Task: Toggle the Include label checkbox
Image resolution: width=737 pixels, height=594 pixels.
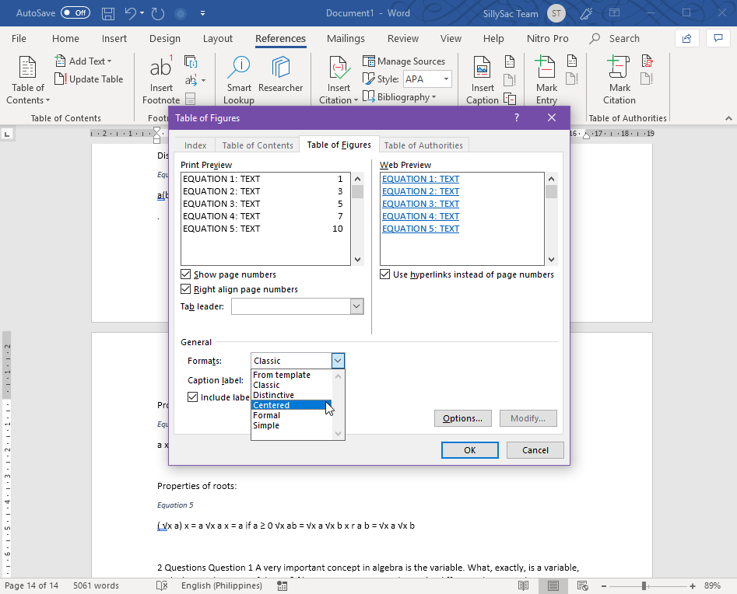Action: click(192, 397)
